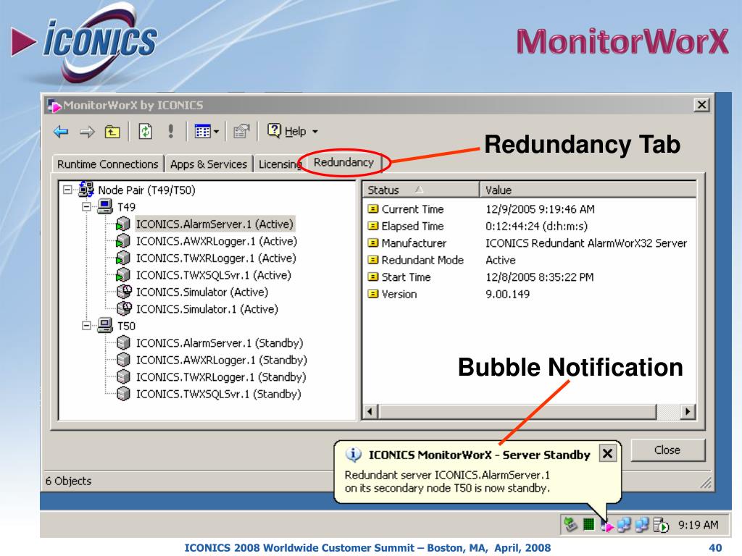Image resolution: width=742 pixels, height=556 pixels.
Task: Switch to the Runtime Connections tab
Action: coord(108,164)
